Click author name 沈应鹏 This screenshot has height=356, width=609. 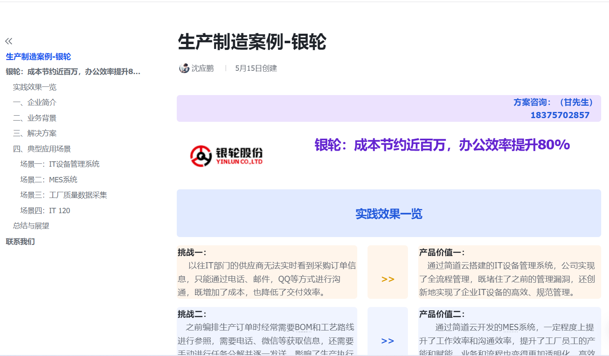[202, 68]
